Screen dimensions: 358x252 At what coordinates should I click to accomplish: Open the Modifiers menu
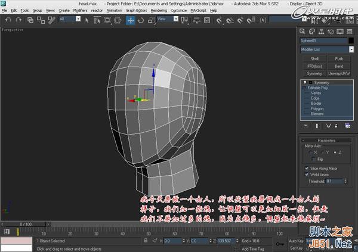80,11
